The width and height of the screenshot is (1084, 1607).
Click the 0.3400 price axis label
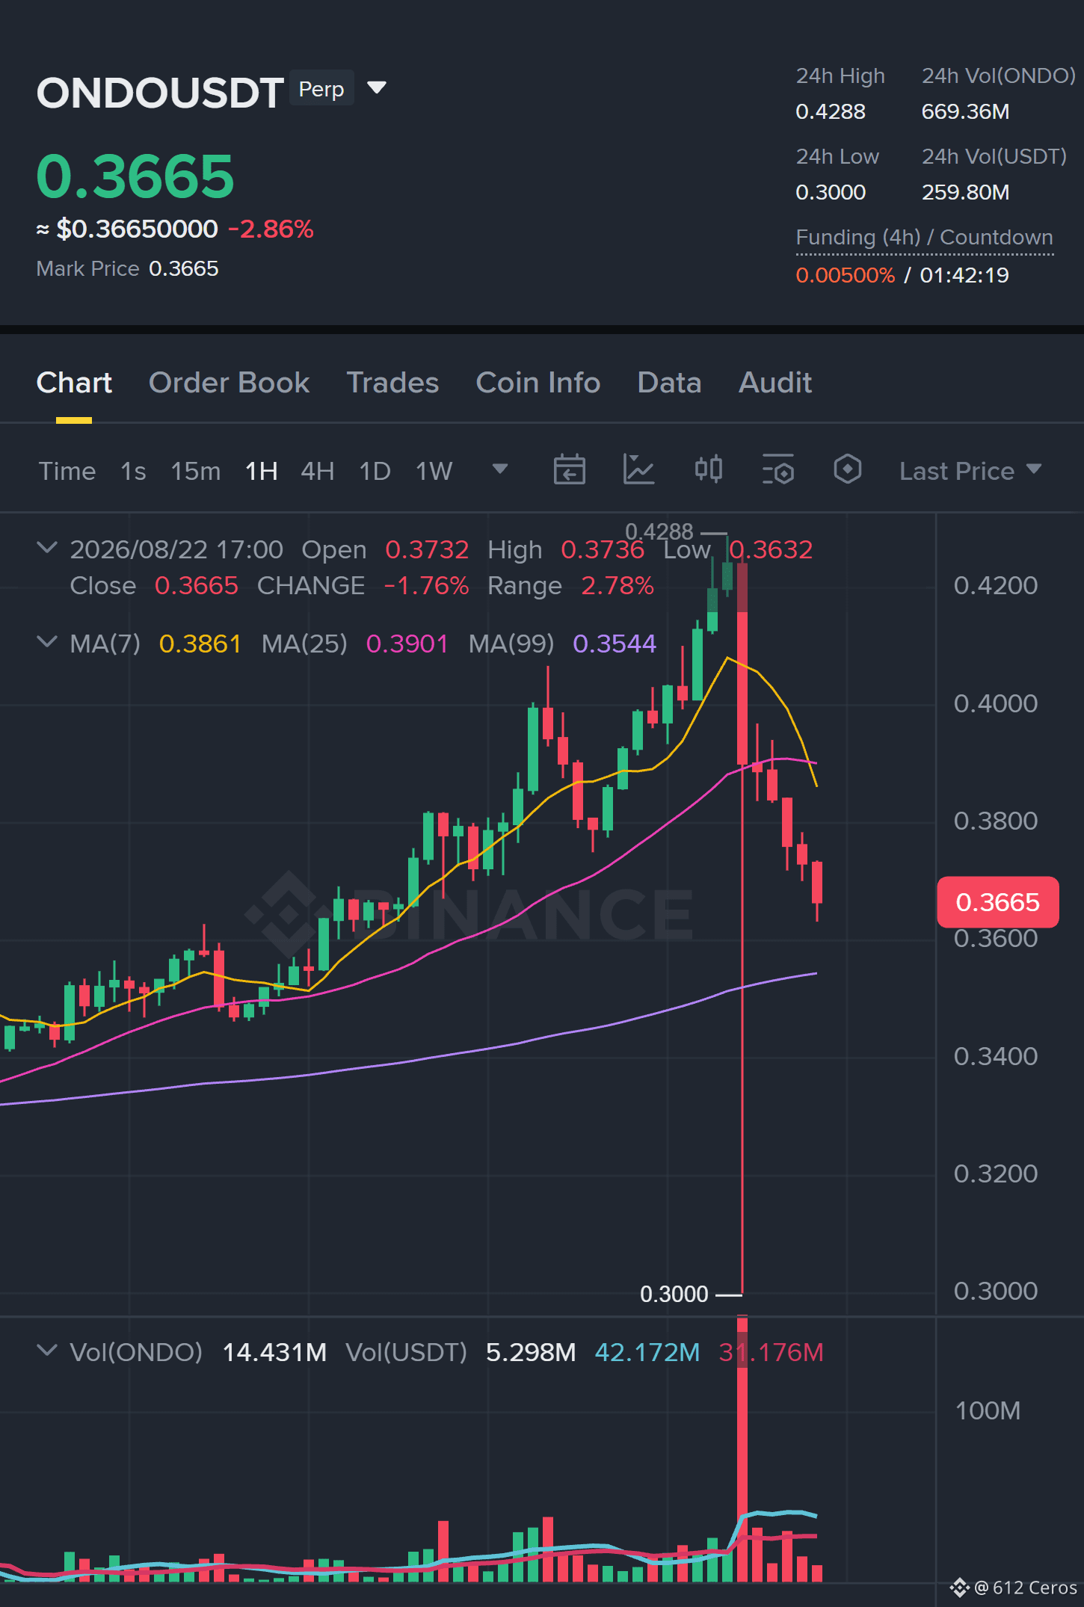(996, 1056)
